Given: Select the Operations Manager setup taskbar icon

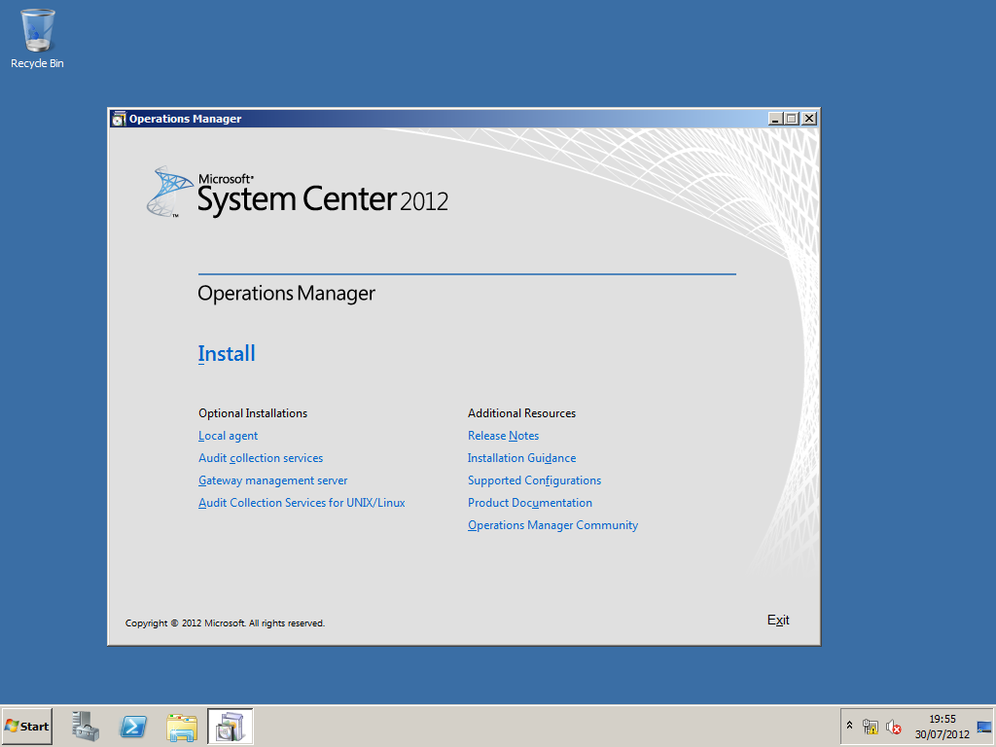Looking at the screenshot, I should coord(230,726).
